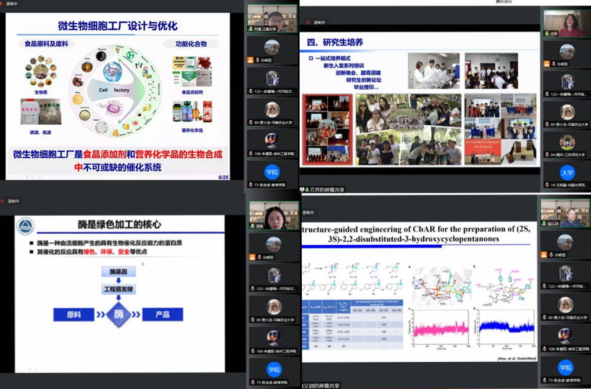The height and width of the screenshot is (389, 591).
Task: Click the 工程菌发酵 box in the flowchart
Action: [118, 288]
